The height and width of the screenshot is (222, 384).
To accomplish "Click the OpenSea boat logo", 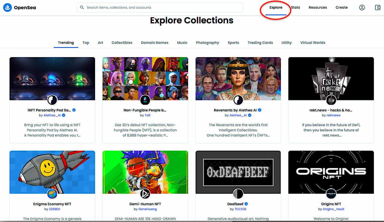I will coord(7,7).
